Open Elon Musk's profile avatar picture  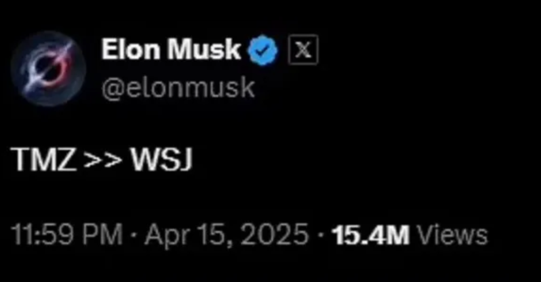coord(48,68)
